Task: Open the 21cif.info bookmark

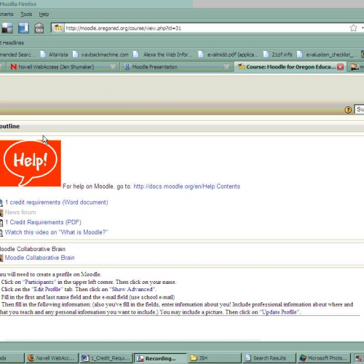Action: pyautogui.click(x=282, y=55)
